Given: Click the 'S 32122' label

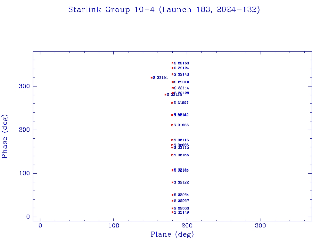Looking at the screenshot, I should (x=181, y=182).
